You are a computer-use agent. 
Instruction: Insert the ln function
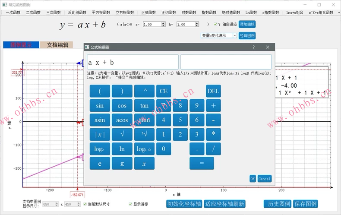click(122, 149)
